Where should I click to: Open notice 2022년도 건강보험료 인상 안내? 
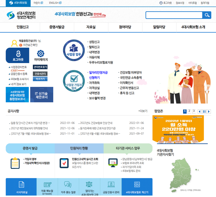coord(96,123)
